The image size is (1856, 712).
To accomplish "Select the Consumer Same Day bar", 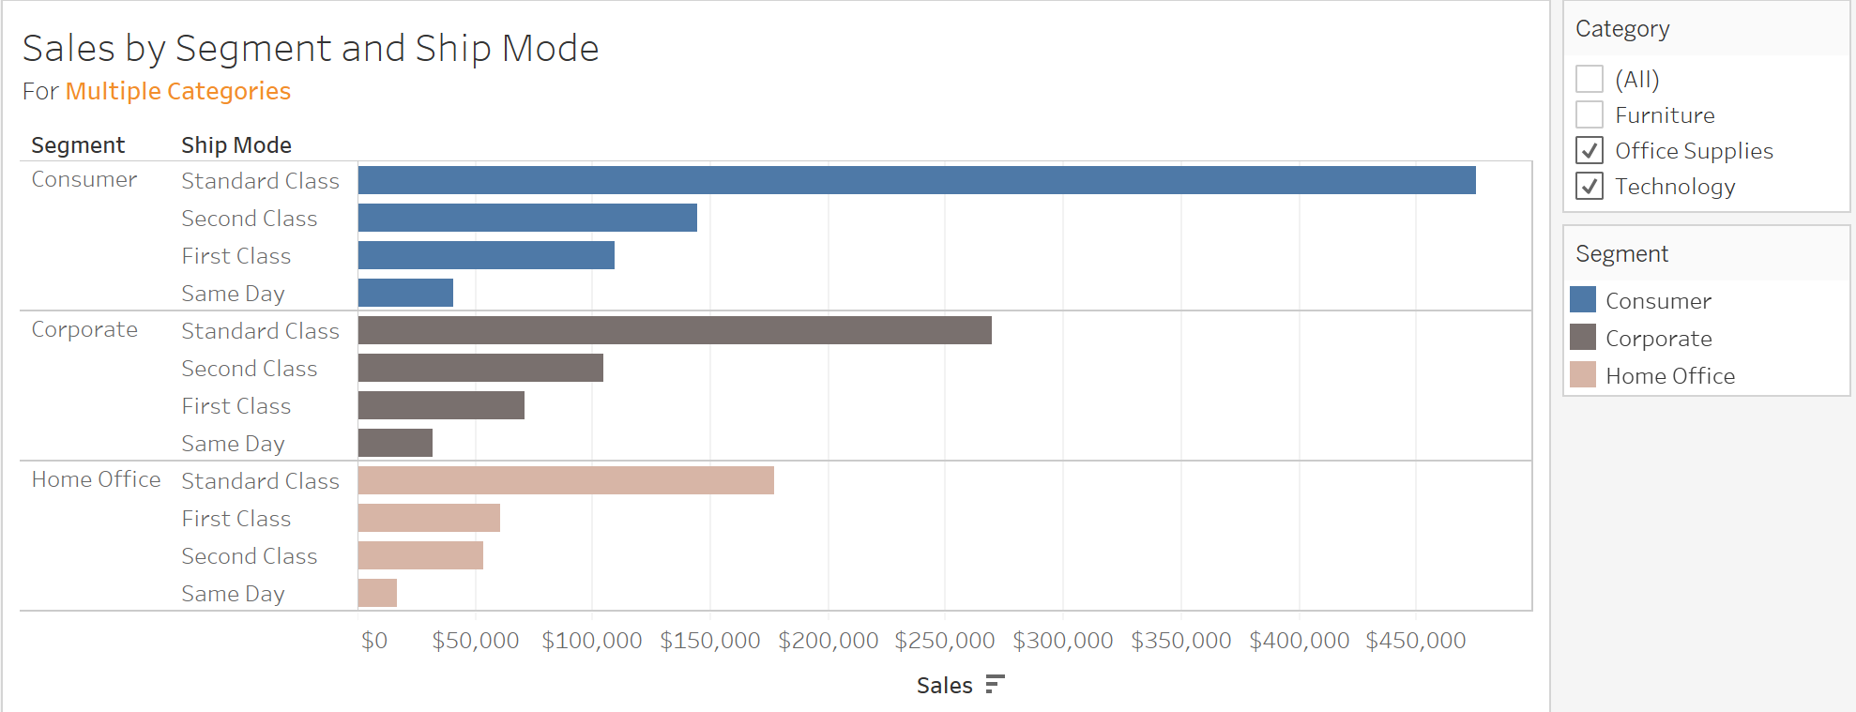I will 405,293.
